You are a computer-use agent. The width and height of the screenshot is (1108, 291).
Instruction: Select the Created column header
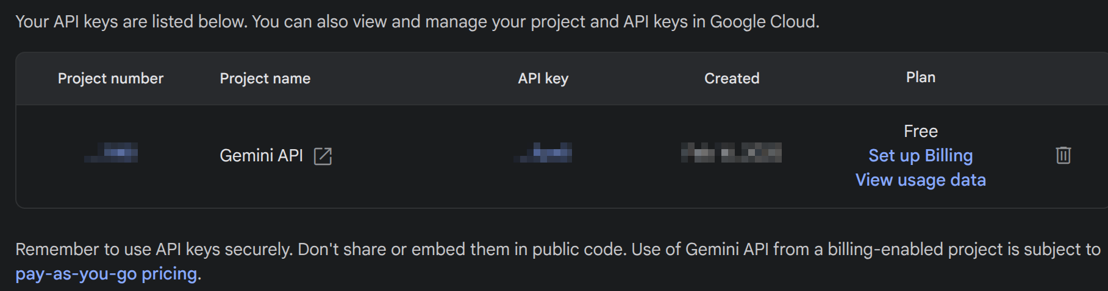tap(732, 79)
